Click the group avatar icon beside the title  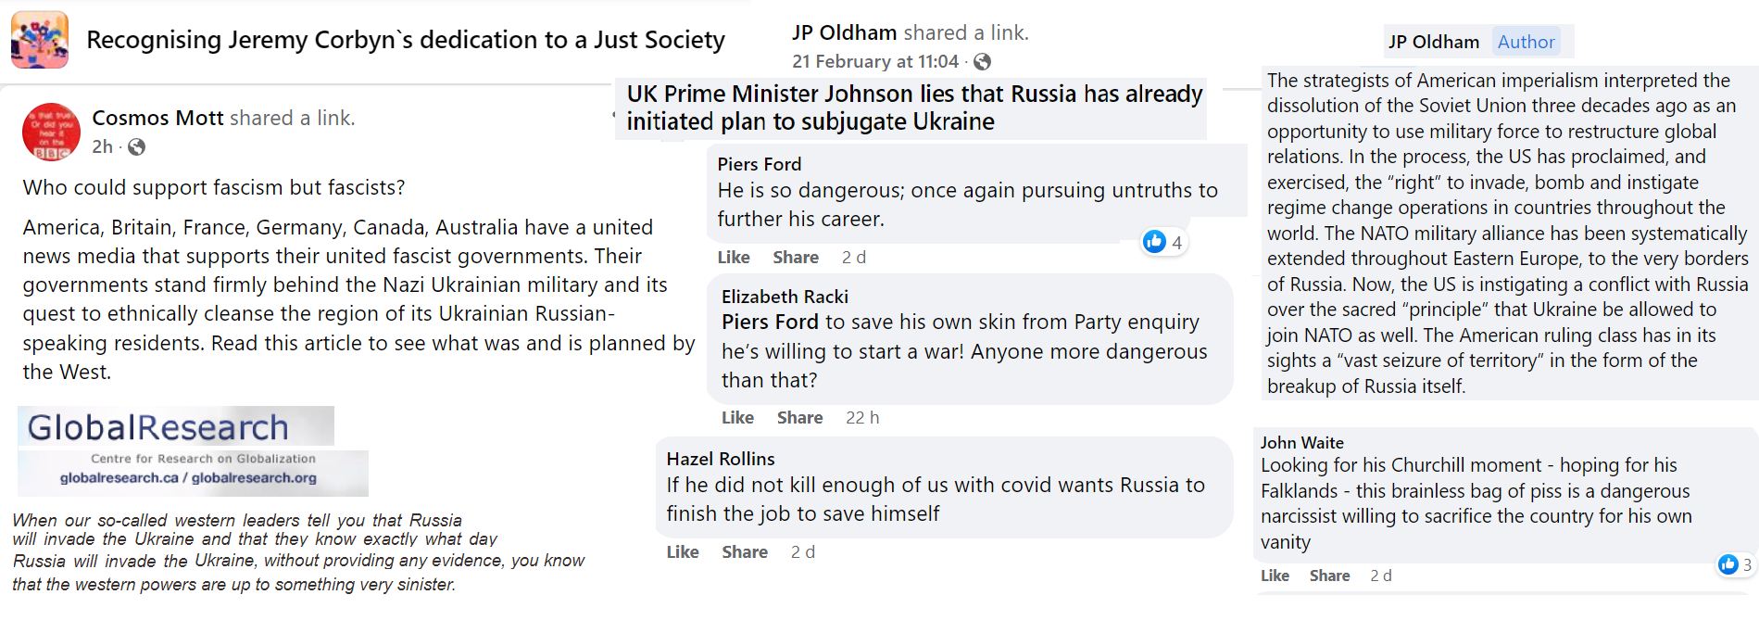(40, 40)
